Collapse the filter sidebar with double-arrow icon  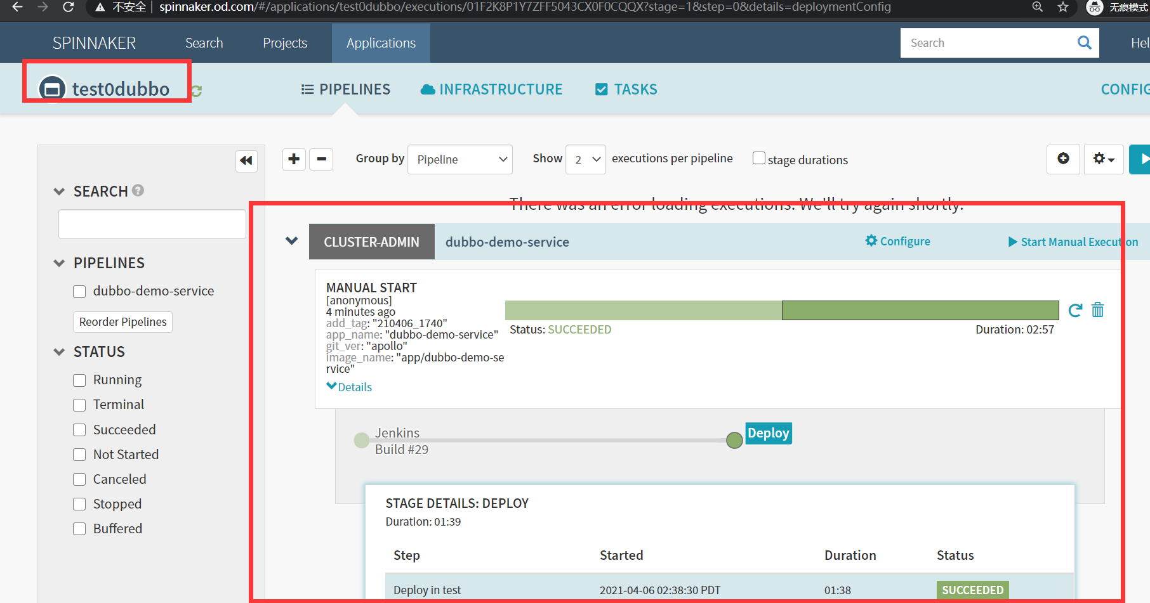246,160
